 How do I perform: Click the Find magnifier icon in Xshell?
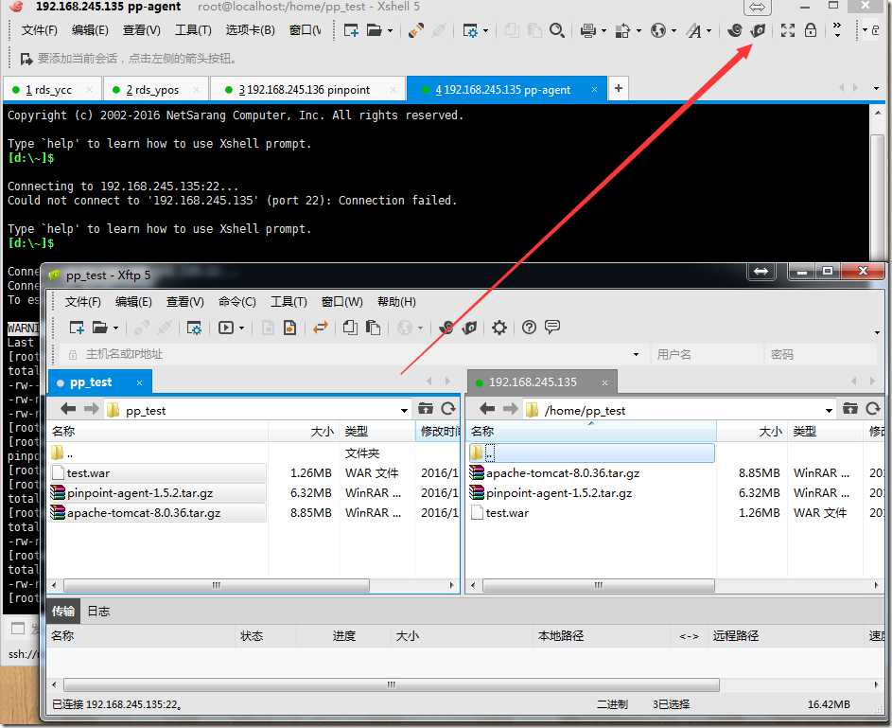click(x=557, y=30)
